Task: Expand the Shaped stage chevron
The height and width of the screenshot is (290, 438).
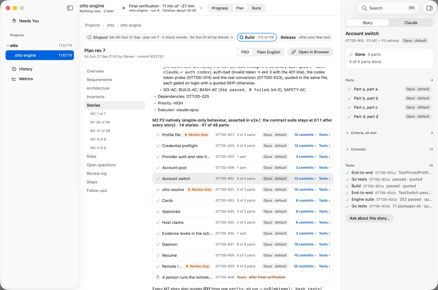Action: click(x=232, y=37)
